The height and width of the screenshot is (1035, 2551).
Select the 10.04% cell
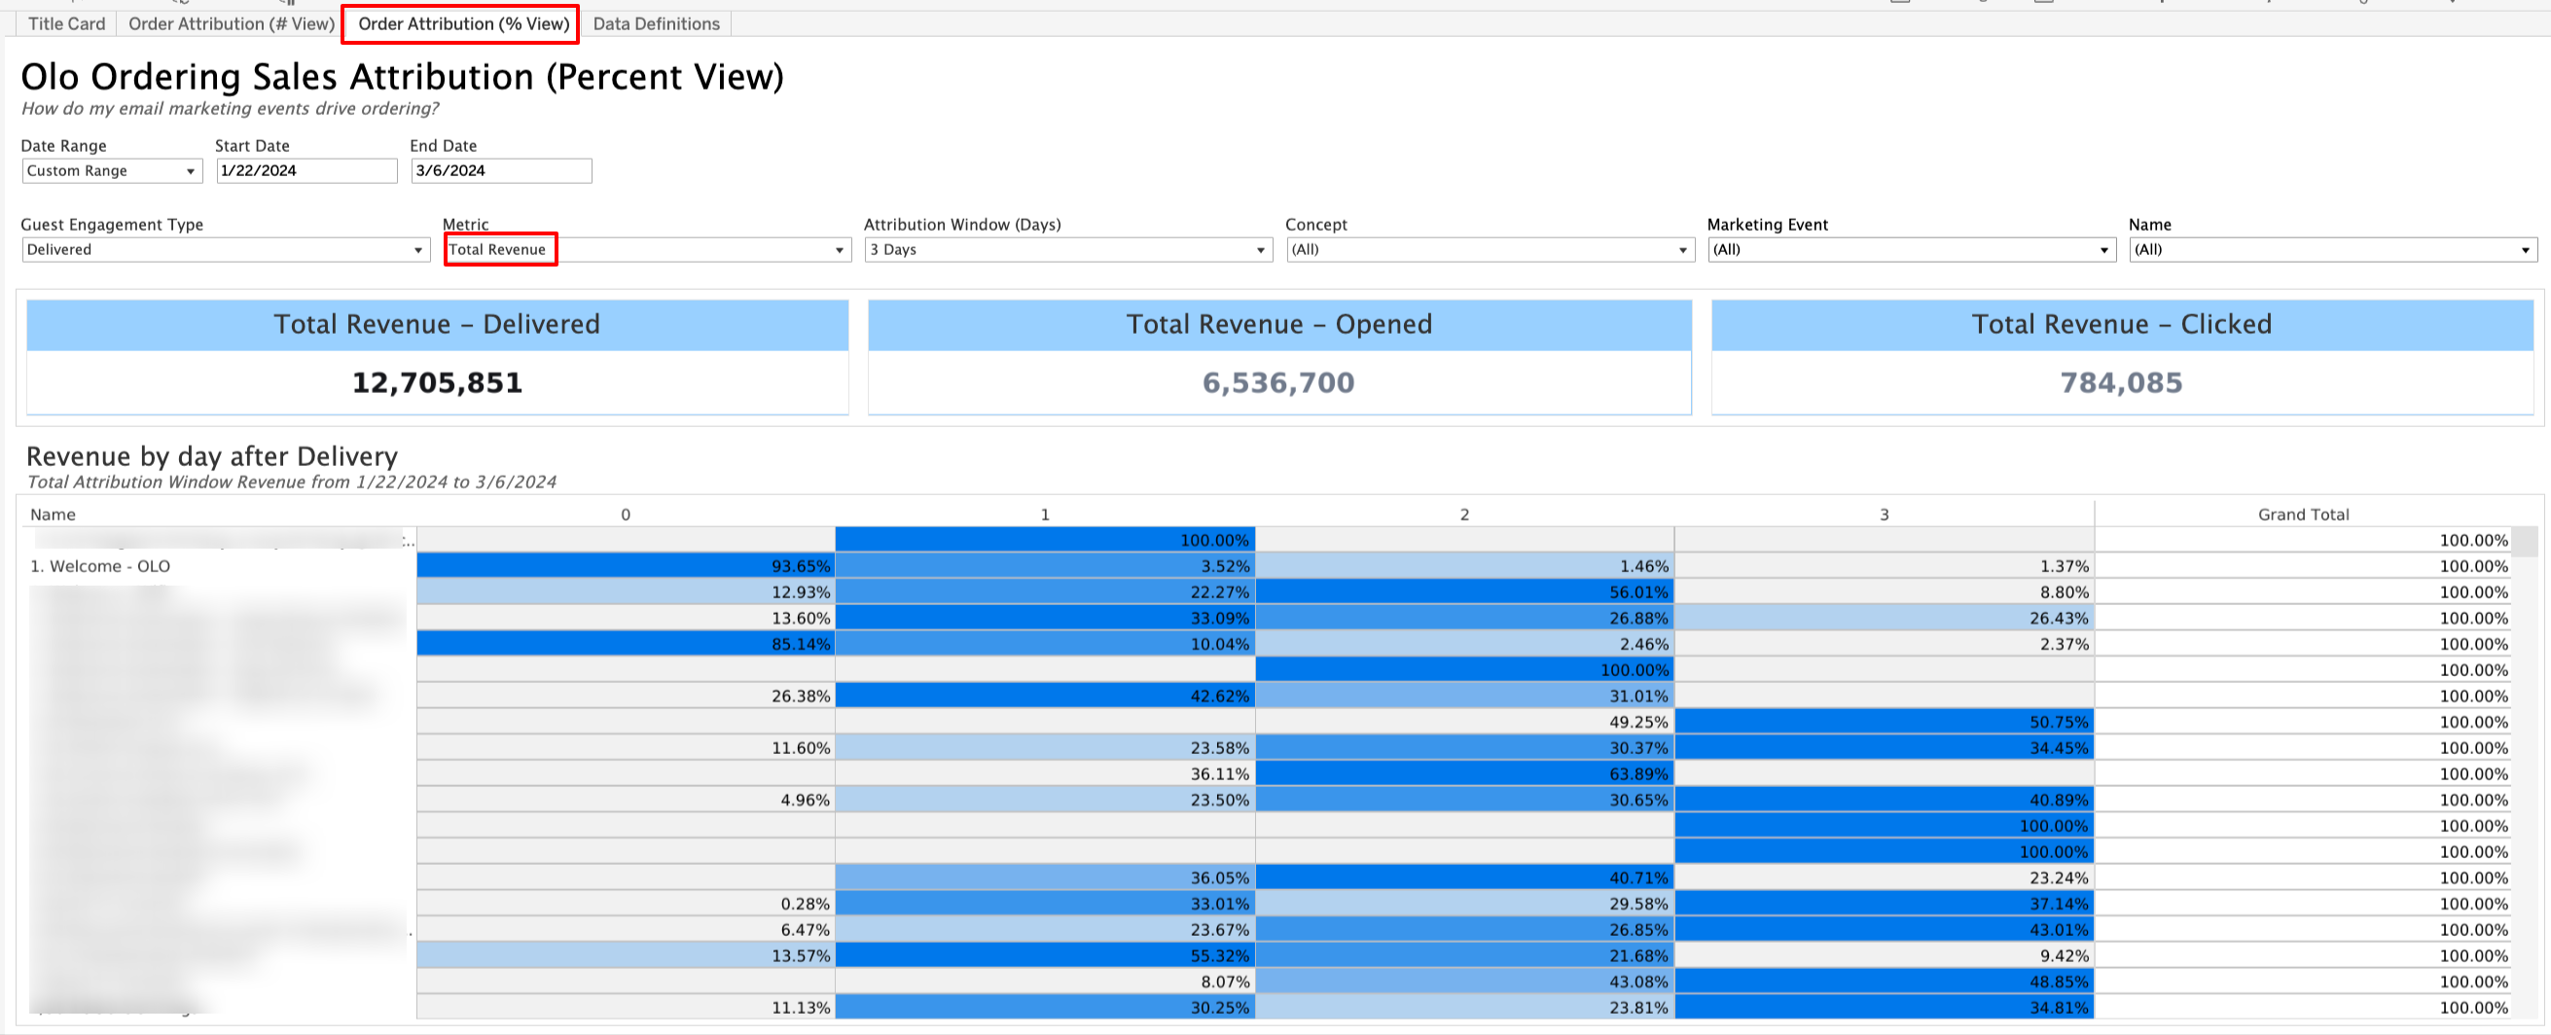[x=1046, y=644]
